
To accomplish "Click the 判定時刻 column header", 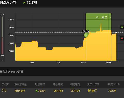I will 75,84.
